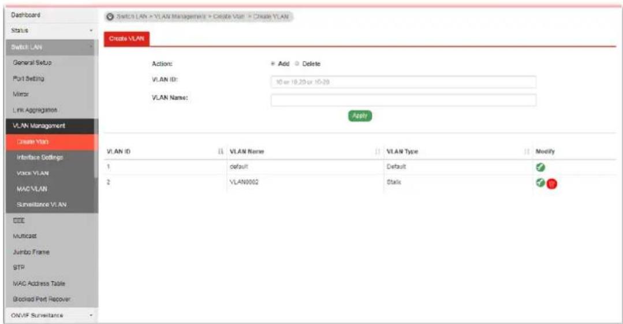623x324 pixels.
Task: Open the Create VLAN tab
Action: click(127, 39)
